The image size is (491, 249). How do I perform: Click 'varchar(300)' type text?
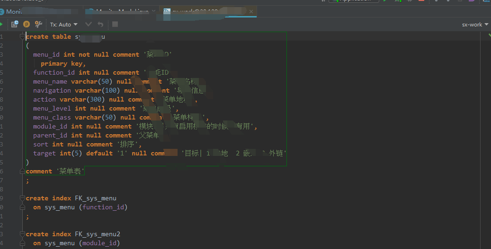click(x=82, y=99)
